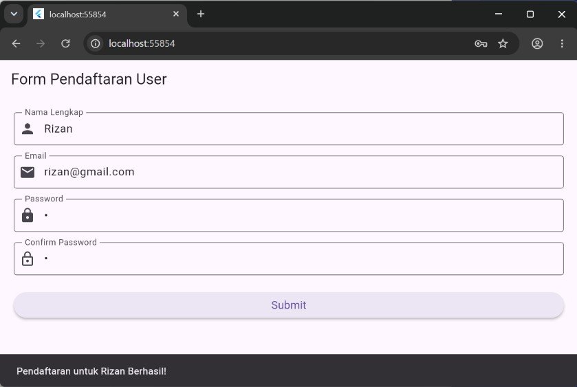
Task: Focus the Confirm Password input field
Action: [289, 258]
